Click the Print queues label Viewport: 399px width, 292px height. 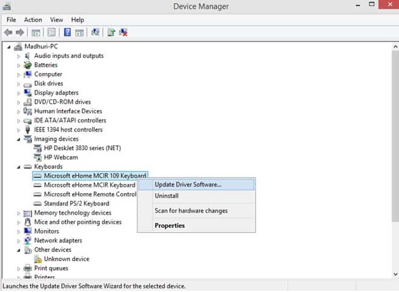point(51,268)
